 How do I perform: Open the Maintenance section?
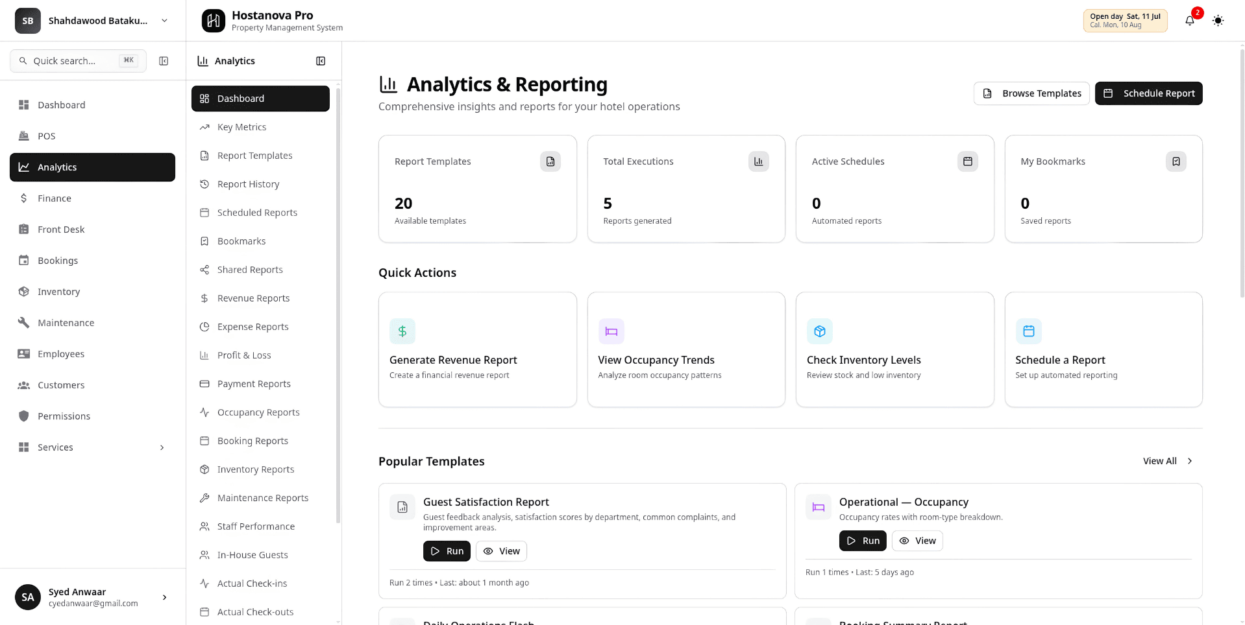[92, 323]
